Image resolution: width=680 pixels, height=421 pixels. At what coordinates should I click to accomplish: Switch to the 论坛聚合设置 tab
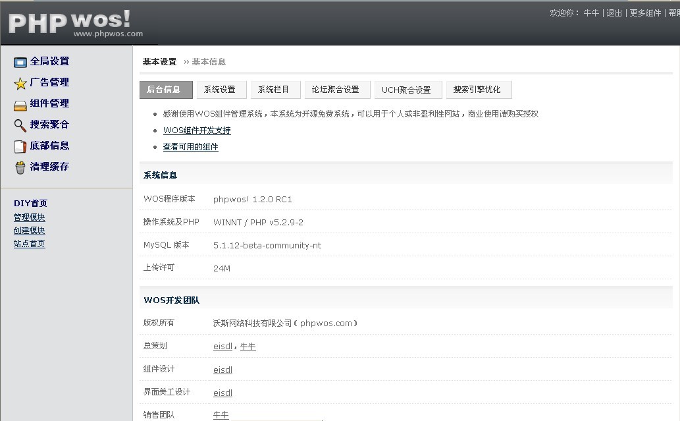point(338,90)
